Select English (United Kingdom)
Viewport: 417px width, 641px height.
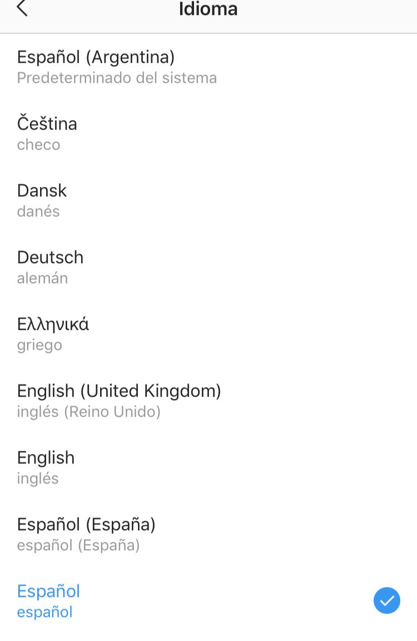point(209,401)
